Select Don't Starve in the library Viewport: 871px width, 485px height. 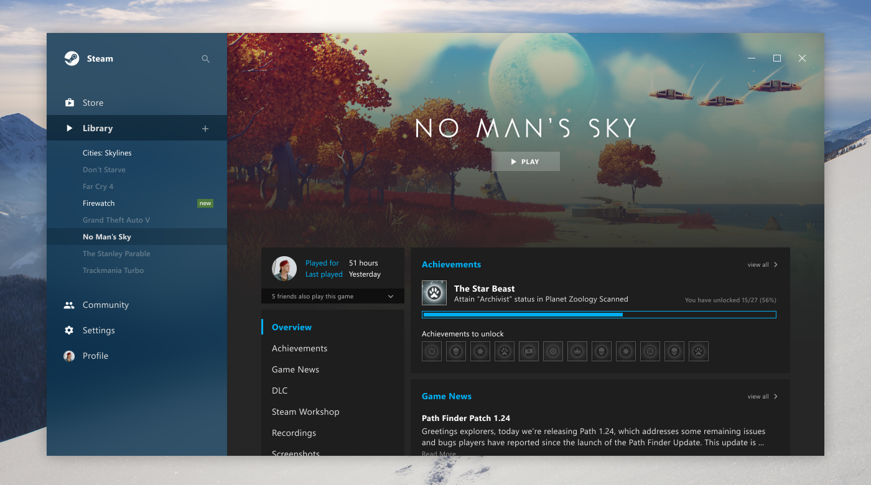coord(104,170)
